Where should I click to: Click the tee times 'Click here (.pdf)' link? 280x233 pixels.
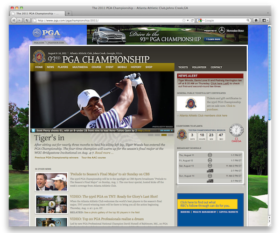tap(220, 83)
